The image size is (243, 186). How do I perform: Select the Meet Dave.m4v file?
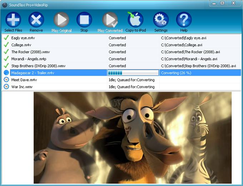point(24,80)
